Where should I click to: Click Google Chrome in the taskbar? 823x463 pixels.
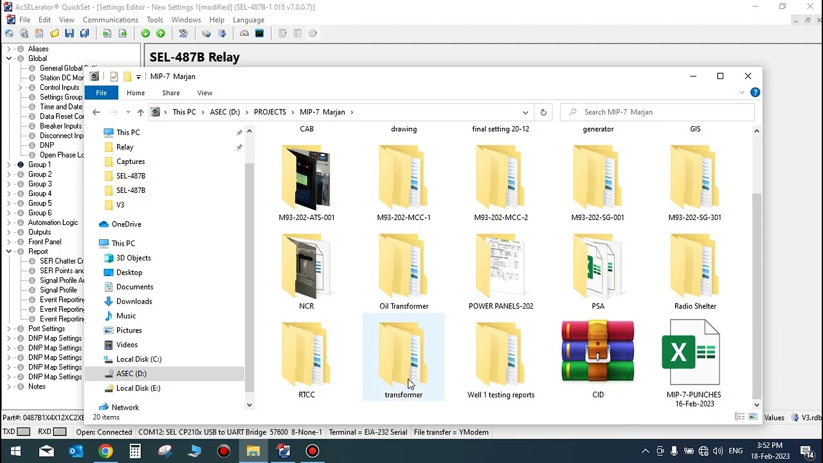[x=105, y=451]
